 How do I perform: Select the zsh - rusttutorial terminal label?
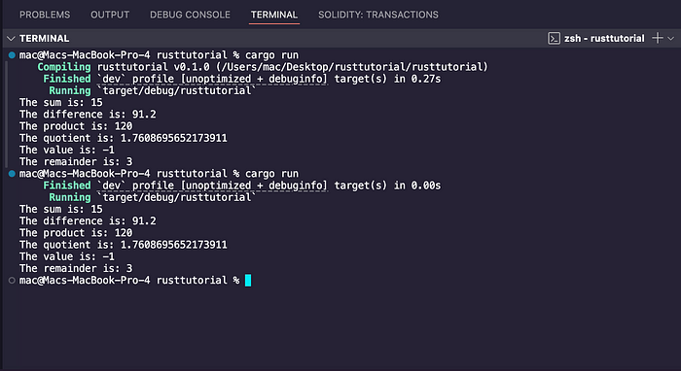[x=604, y=39]
